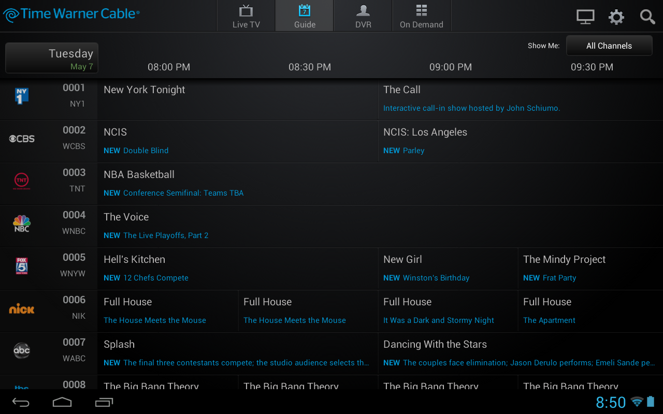Open the New York Tonight listing
This screenshot has height=414, width=663.
[x=238, y=99]
